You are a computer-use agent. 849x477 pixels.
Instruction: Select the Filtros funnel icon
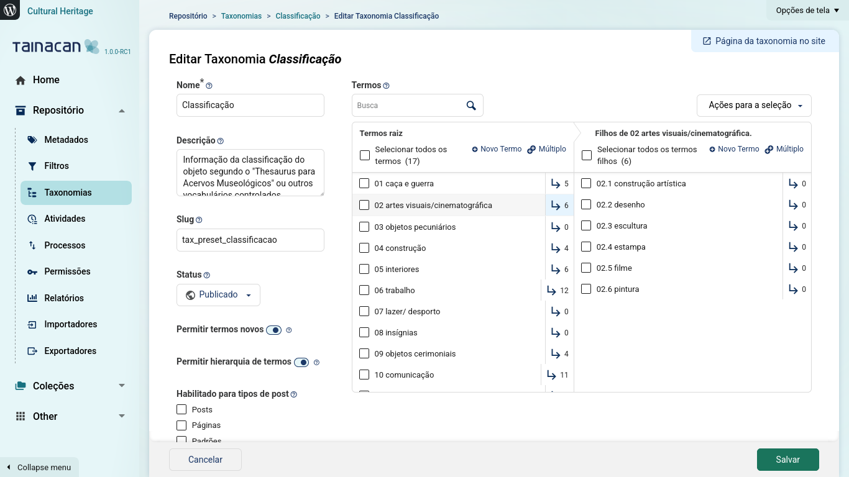(31, 166)
